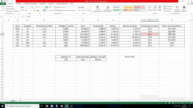Increase indent of cell content

coord(52,10)
